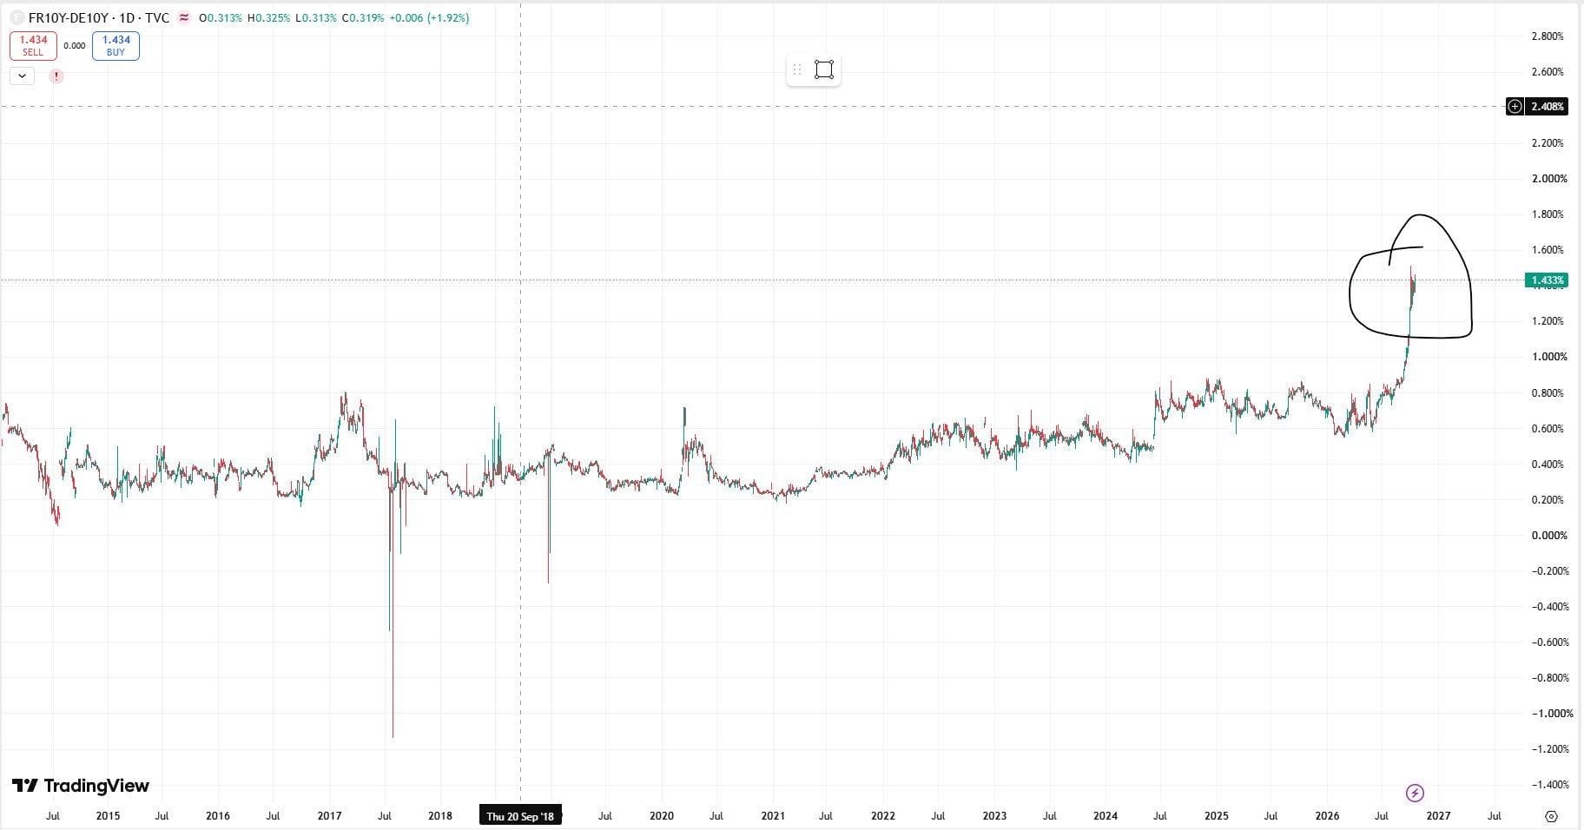Click the green 1.433% current price label

(x=1547, y=280)
